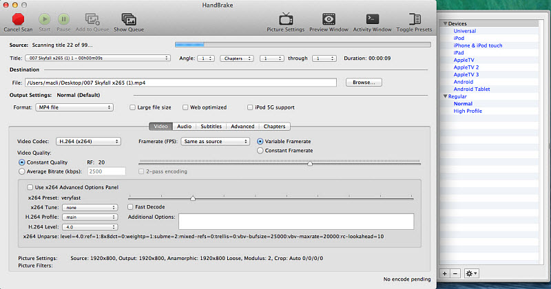The width and height of the screenshot is (551, 289).
Task: Select the iPod preset
Action: coord(459,39)
